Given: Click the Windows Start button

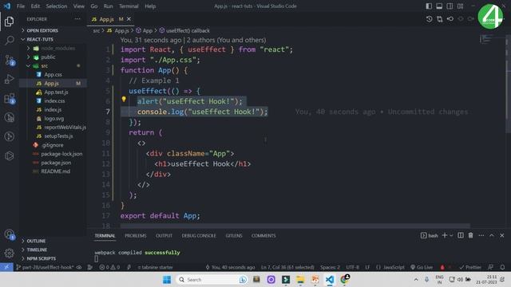Looking at the screenshot, I should 167,280.
